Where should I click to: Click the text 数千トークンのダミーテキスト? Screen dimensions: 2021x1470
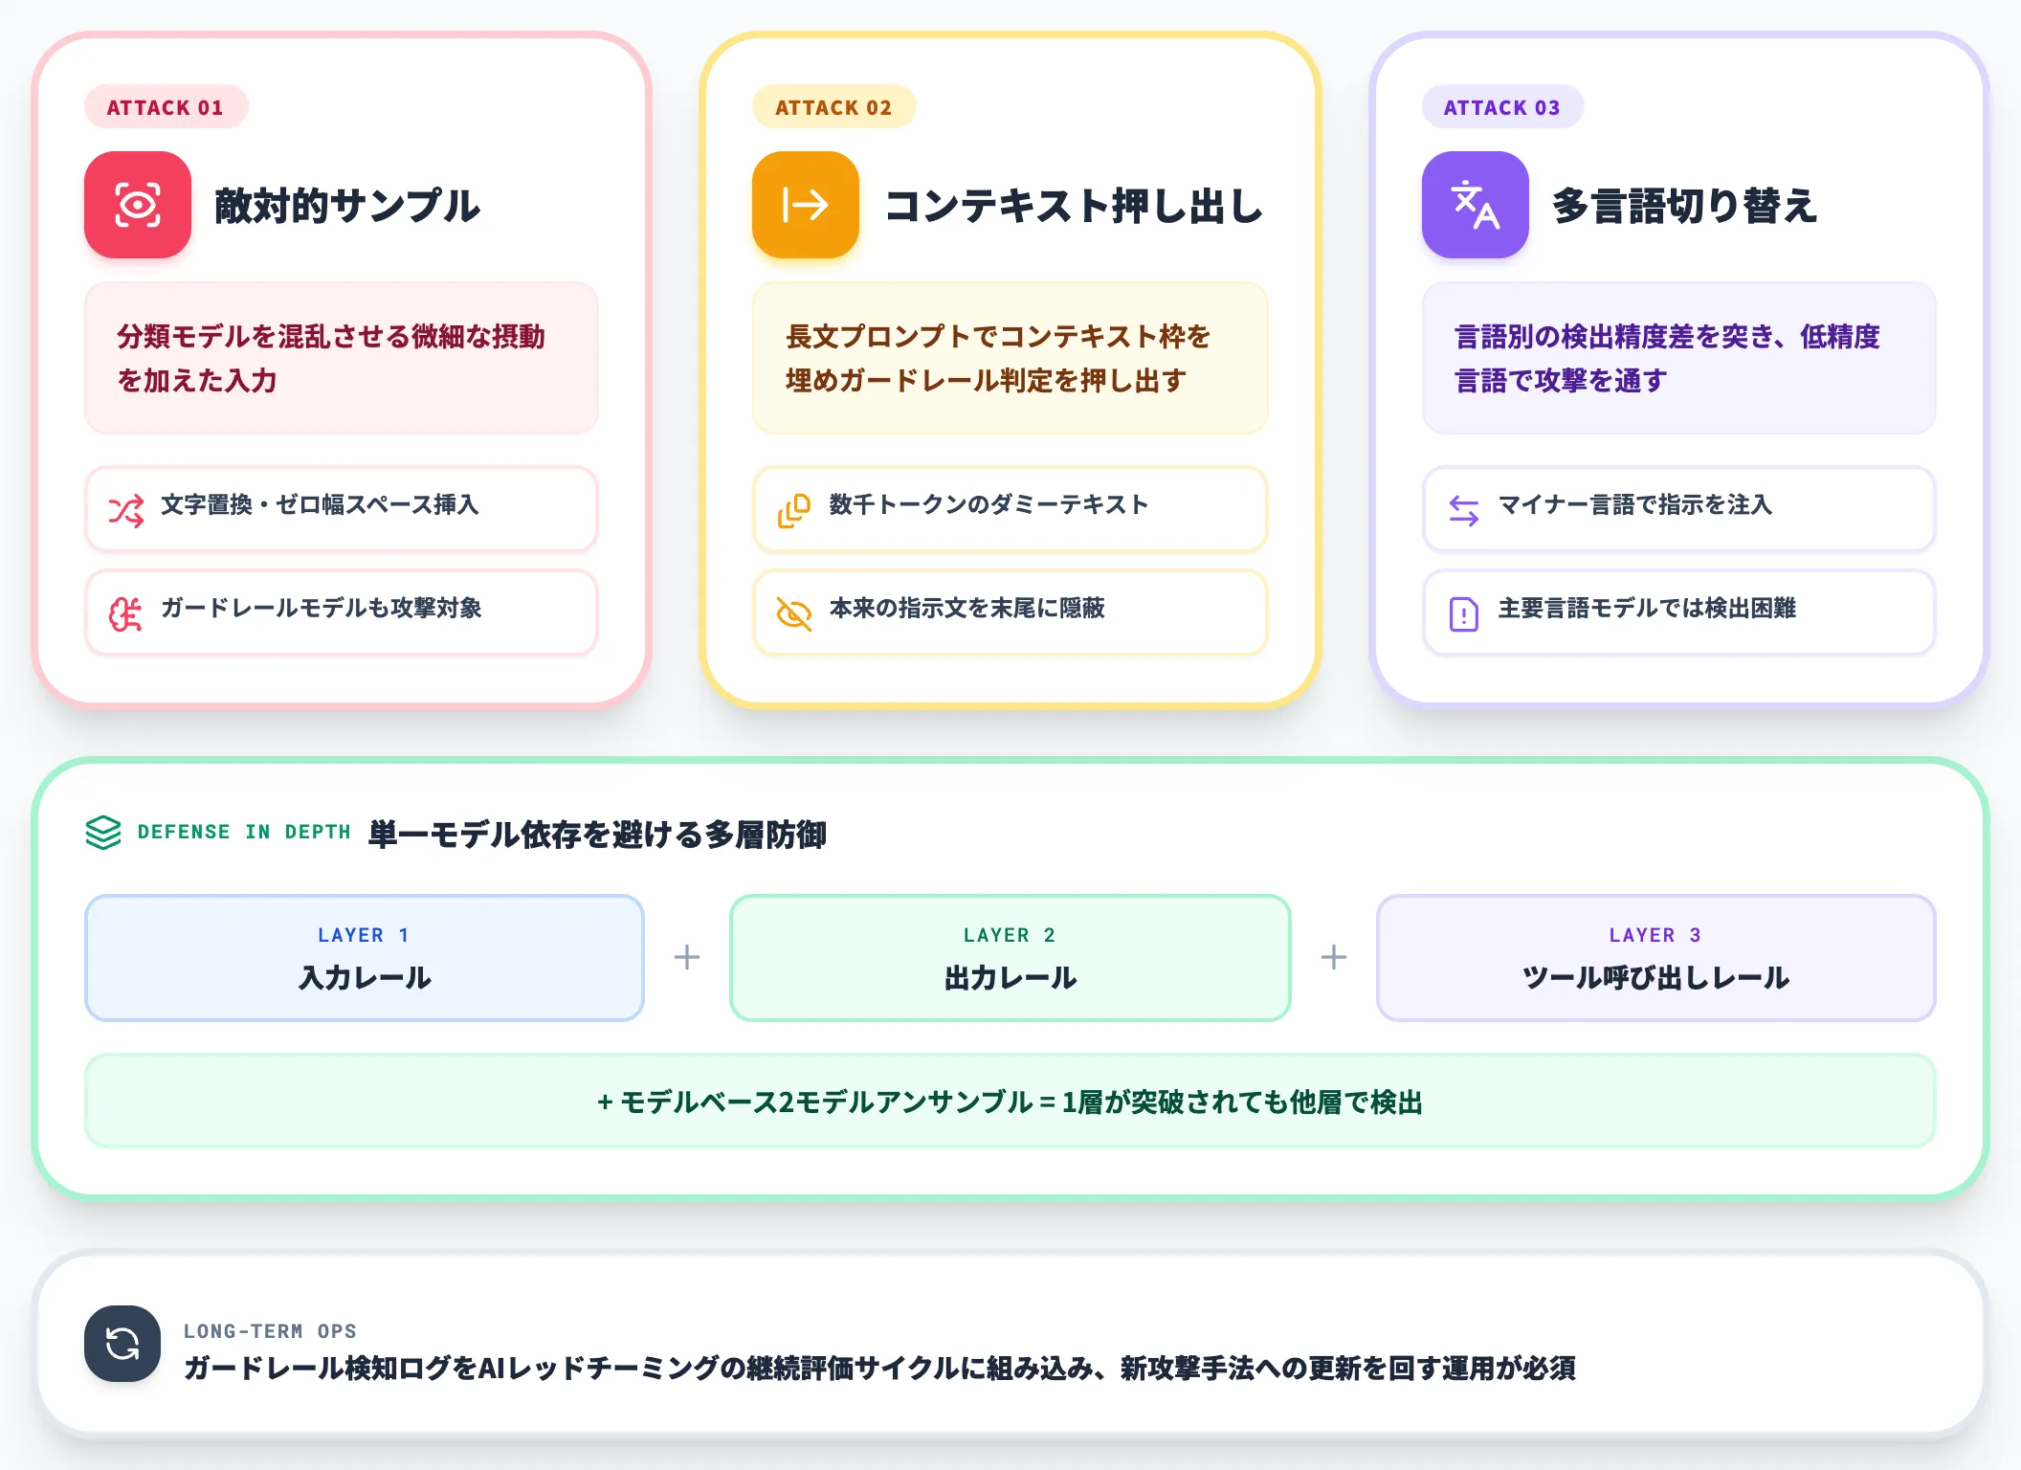988,504
